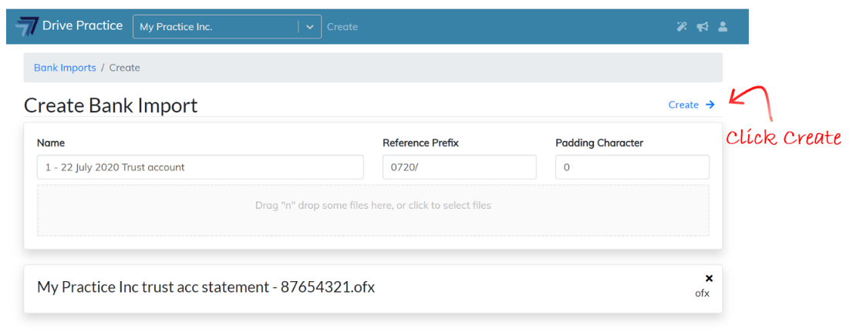The width and height of the screenshot is (850, 335).
Task: Select Create in the top navigation bar
Action: click(342, 27)
